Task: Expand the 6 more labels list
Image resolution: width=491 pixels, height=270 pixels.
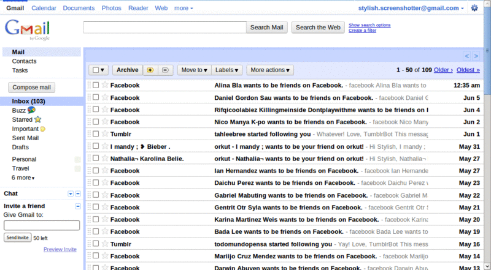Action: point(23,178)
